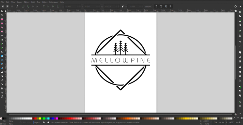The height and width of the screenshot is (125, 243).
Task: Pick the yellow swatch in palette
Action: click(x=40, y=119)
